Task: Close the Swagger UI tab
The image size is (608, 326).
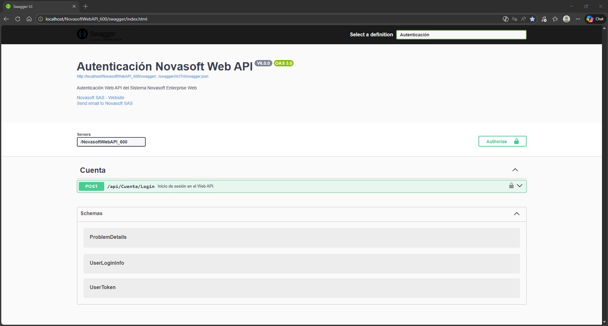Action: point(74,6)
